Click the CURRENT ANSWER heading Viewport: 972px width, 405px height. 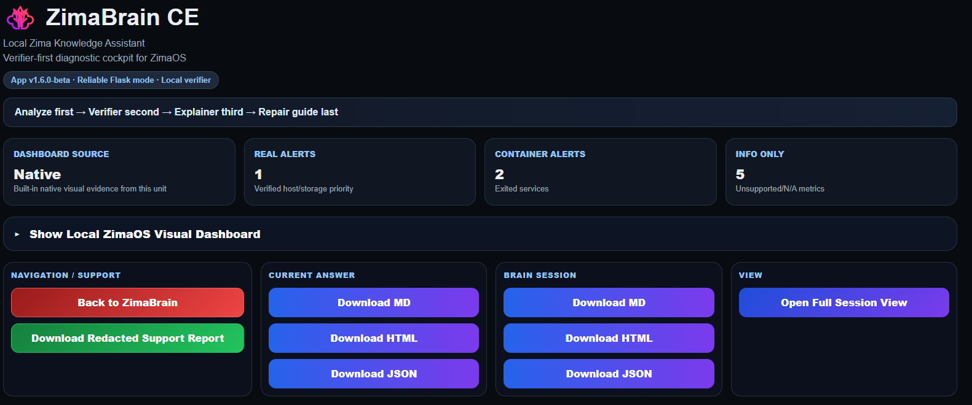[x=312, y=276]
